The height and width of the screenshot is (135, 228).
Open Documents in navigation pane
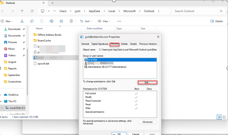(x=14, y=36)
